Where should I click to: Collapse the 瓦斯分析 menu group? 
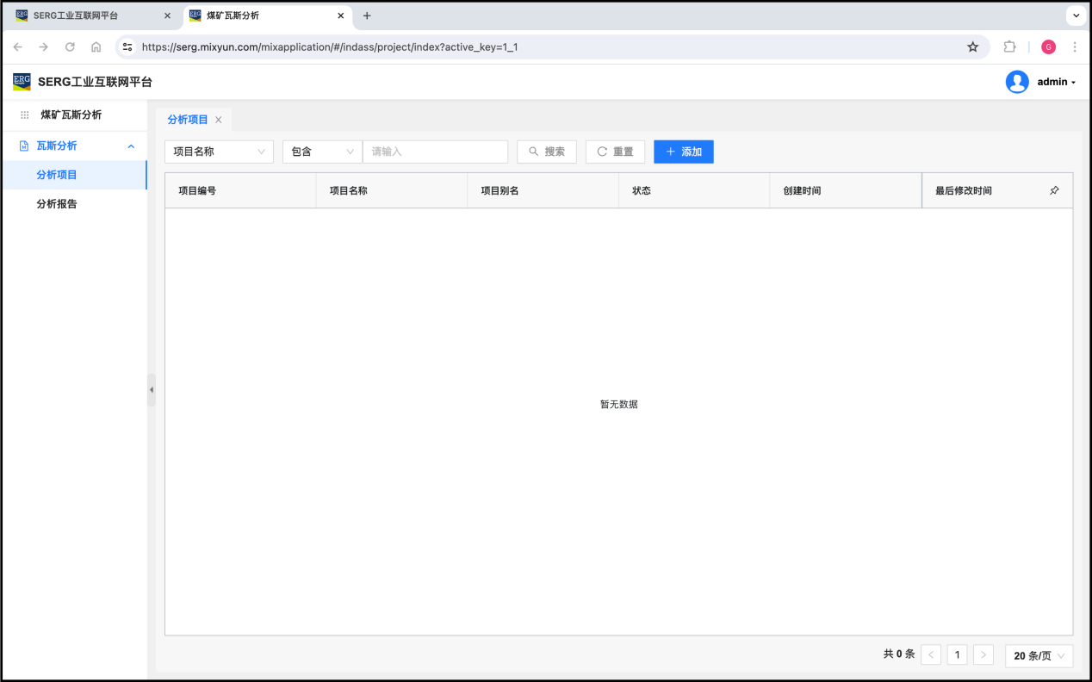pos(131,146)
